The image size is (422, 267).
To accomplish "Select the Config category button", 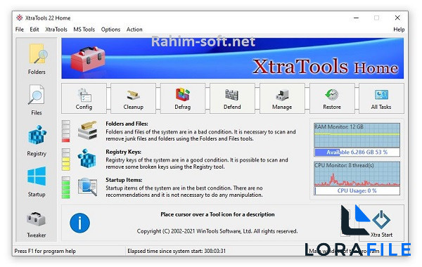I will click(84, 98).
